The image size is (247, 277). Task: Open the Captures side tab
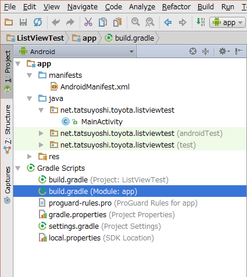8,185
